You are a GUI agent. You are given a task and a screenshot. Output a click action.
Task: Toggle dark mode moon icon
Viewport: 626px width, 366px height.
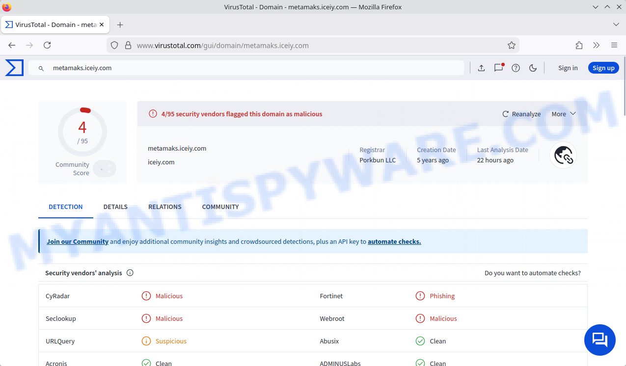[x=533, y=68]
